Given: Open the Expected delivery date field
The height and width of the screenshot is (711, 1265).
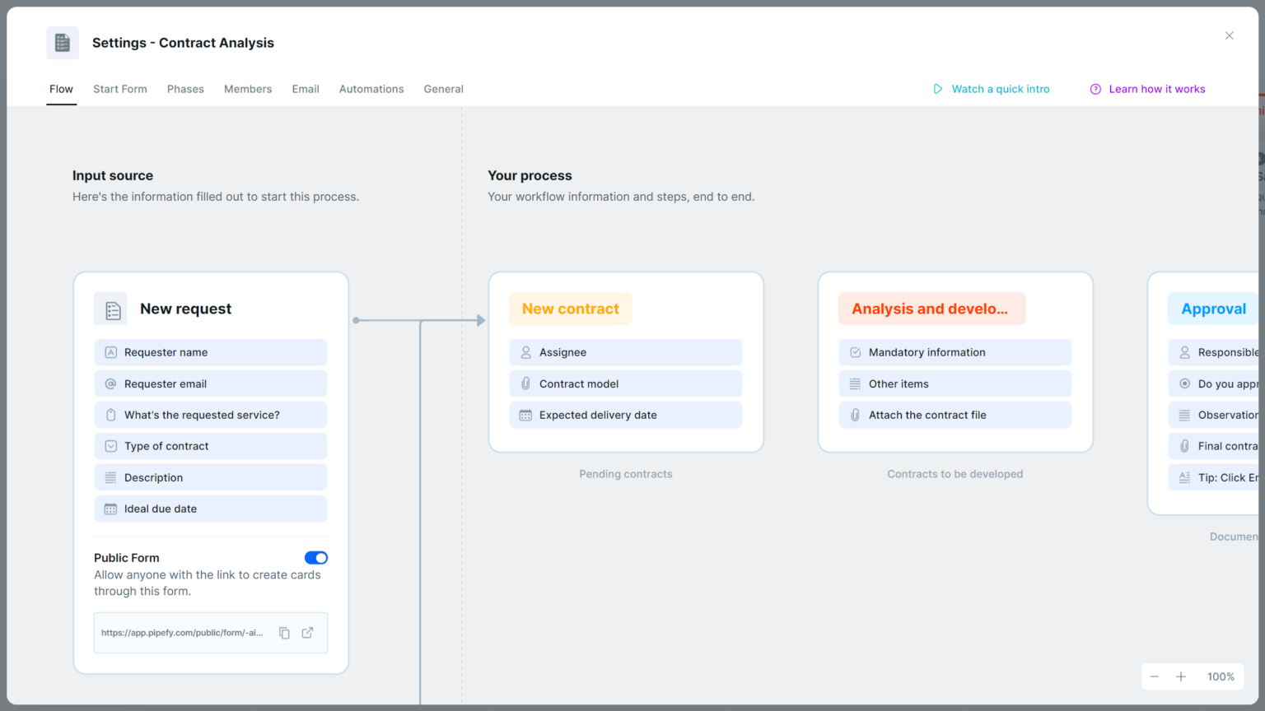Looking at the screenshot, I should (625, 416).
